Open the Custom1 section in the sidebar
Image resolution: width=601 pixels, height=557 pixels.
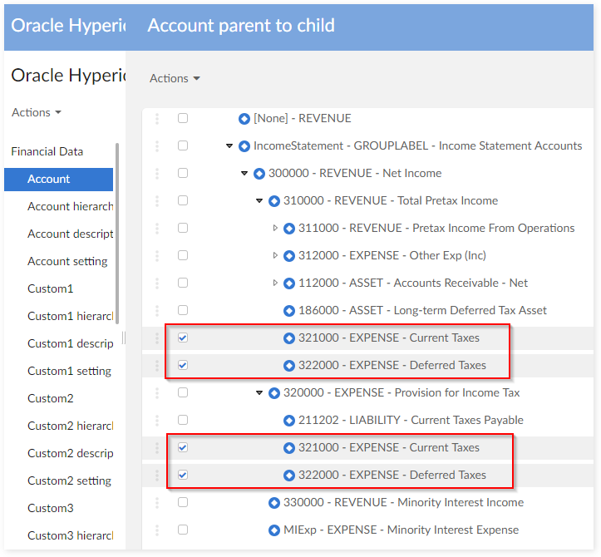(x=50, y=288)
